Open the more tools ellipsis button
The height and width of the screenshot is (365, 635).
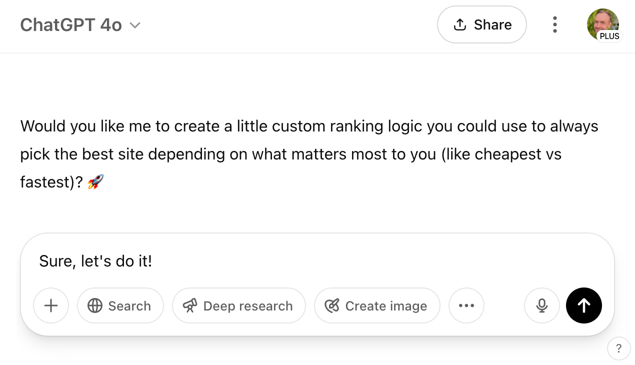click(x=466, y=305)
